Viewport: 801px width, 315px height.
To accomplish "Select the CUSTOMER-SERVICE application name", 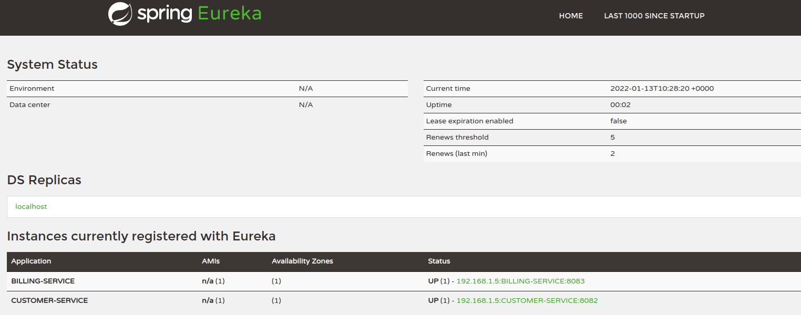I will pos(49,301).
